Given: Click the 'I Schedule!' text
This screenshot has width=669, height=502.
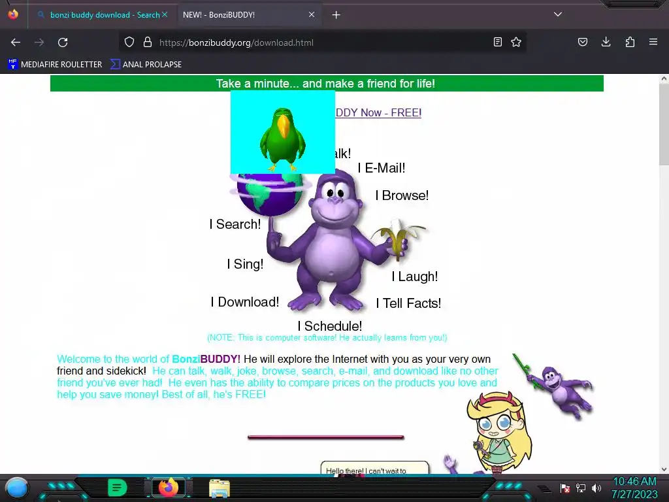Looking at the screenshot, I should [330, 326].
